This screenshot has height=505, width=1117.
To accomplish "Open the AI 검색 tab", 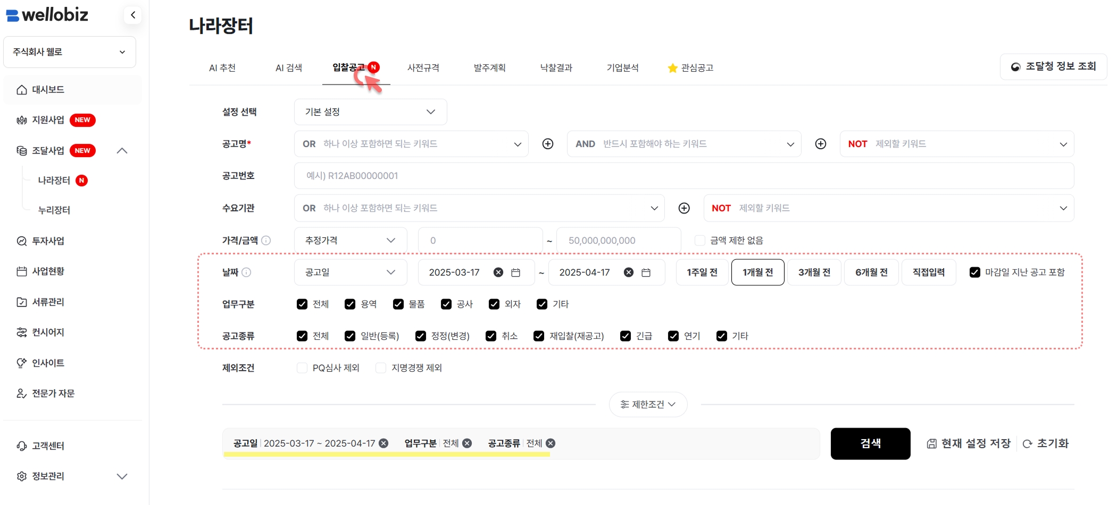I will (x=289, y=68).
